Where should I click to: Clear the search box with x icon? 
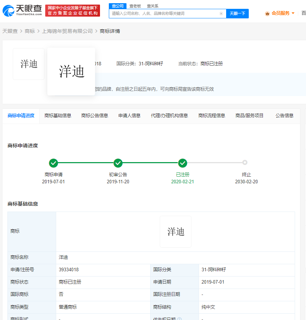(x=221, y=14)
